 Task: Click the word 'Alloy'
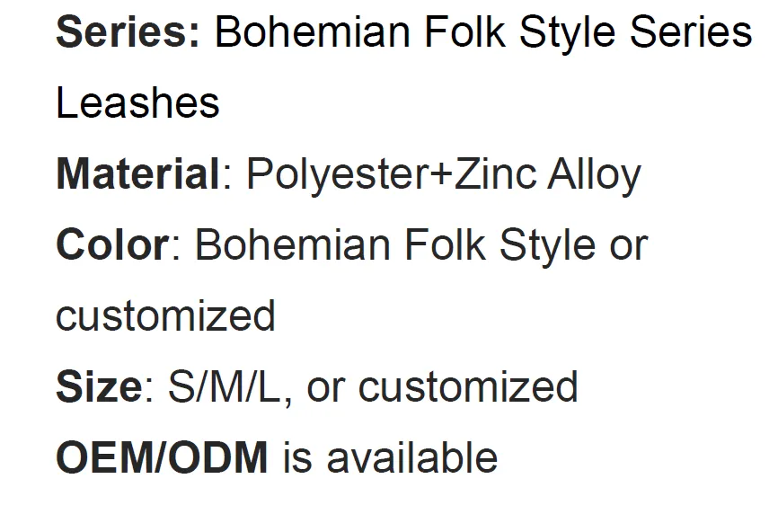point(593,173)
